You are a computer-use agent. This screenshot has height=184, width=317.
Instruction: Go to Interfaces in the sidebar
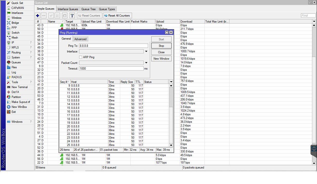[17, 13]
